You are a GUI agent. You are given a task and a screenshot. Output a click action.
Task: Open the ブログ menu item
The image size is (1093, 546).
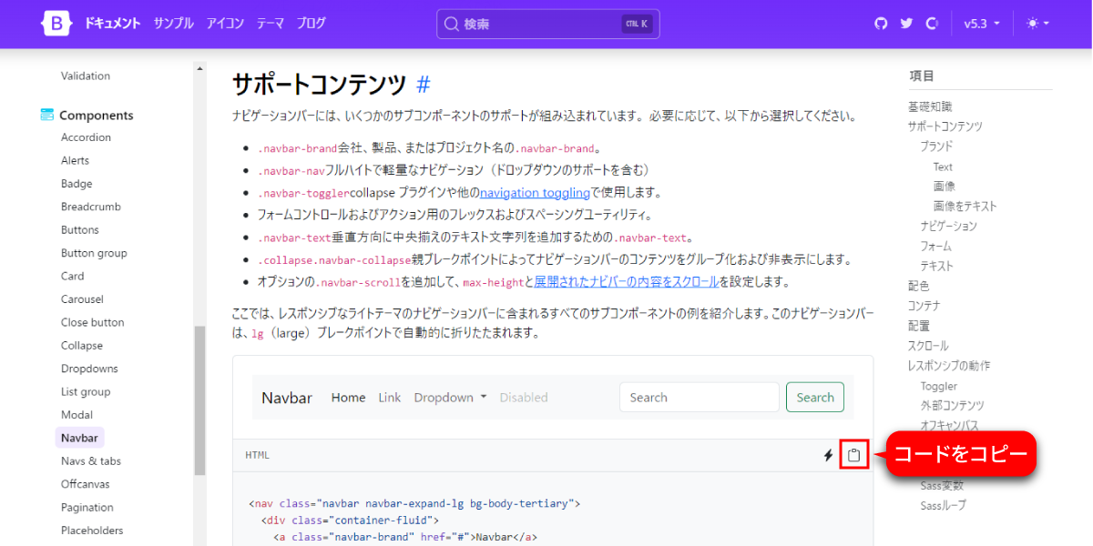pos(311,24)
